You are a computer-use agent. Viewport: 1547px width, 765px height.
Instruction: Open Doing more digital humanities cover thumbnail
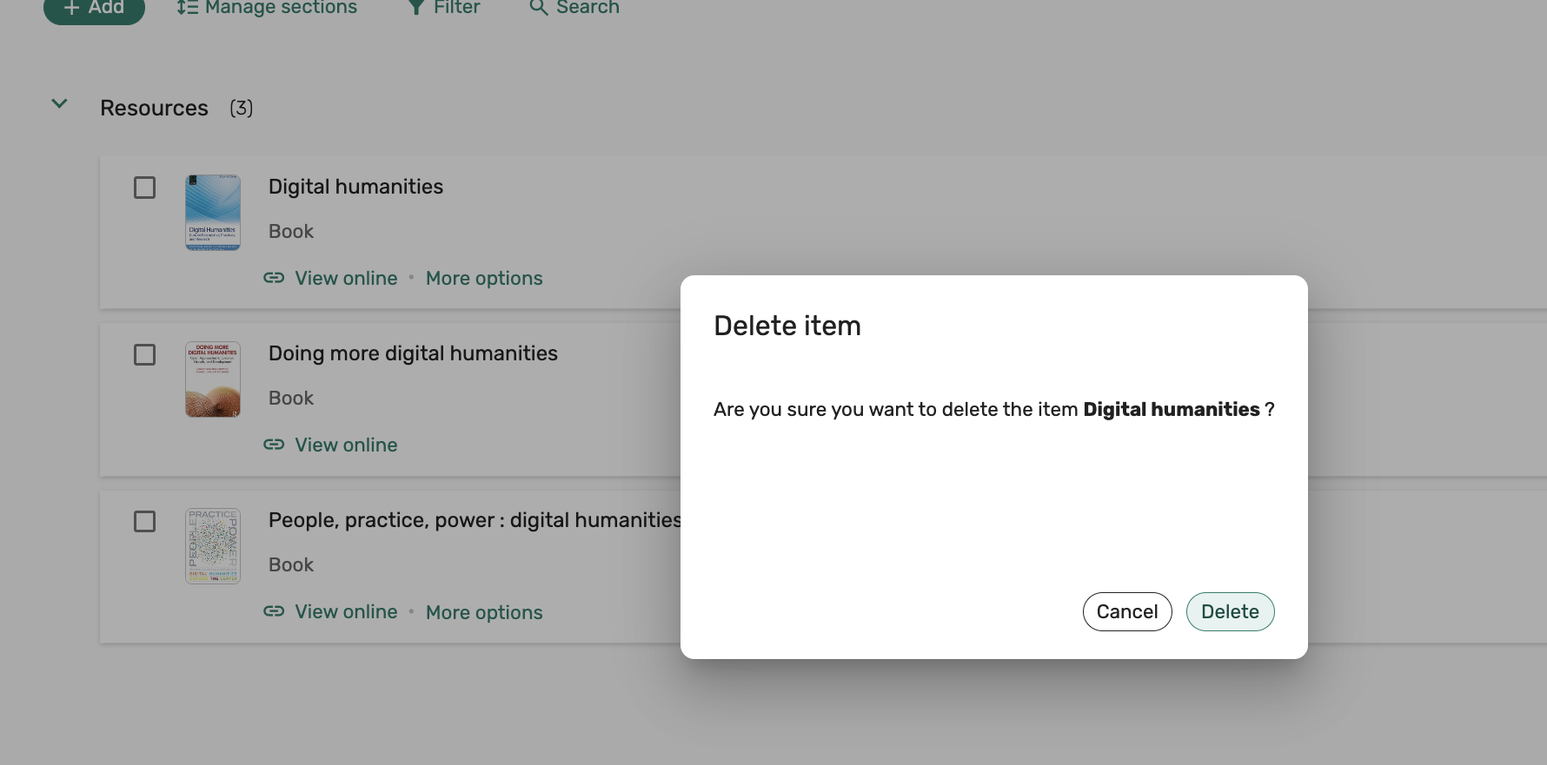213,379
